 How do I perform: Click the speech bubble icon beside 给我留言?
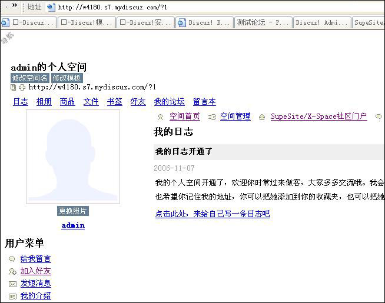click(12, 259)
